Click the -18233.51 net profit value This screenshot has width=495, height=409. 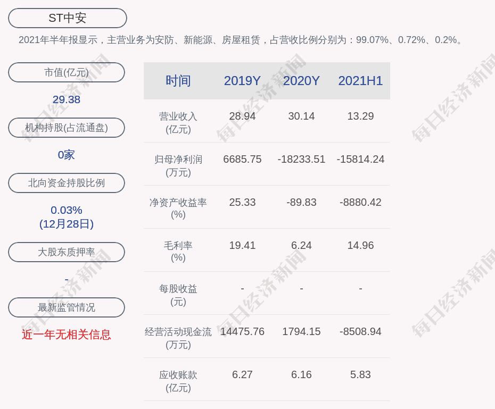[301, 159]
